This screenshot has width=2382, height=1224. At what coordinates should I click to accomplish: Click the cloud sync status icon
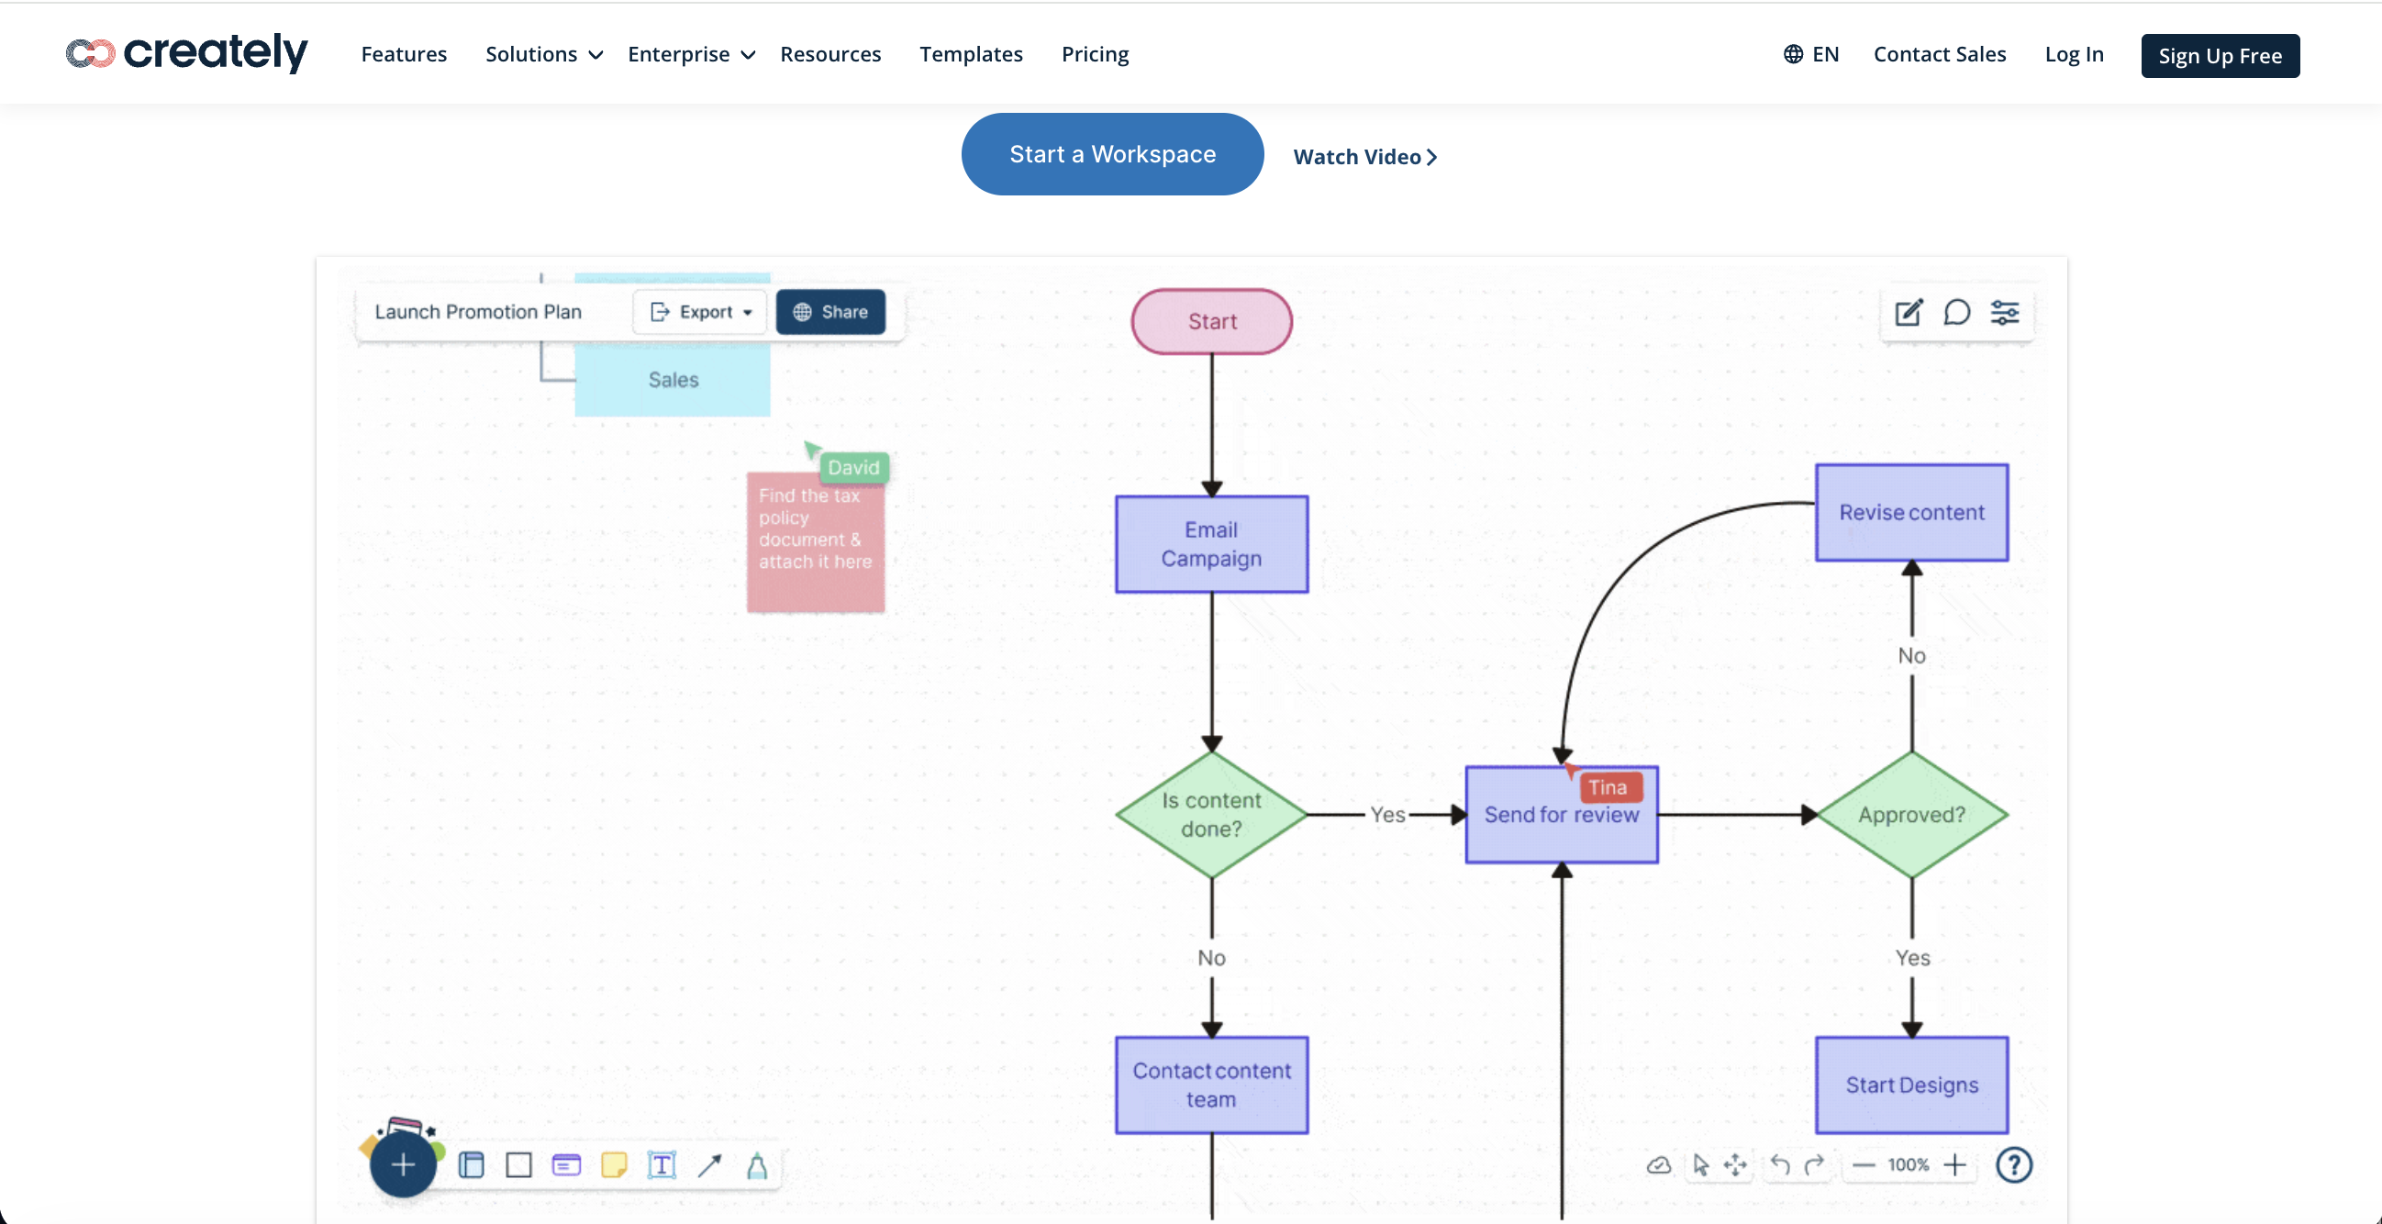coord(1658,1166)
